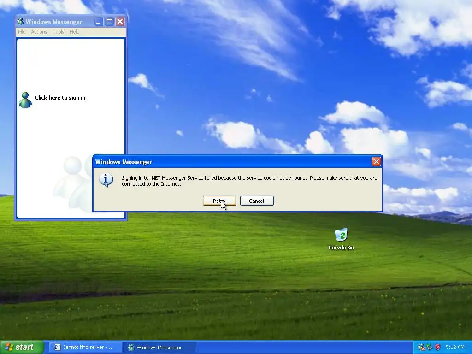
Task: Click the Safely Remove Hardware icon in the system tray
Action: [430, 348]
